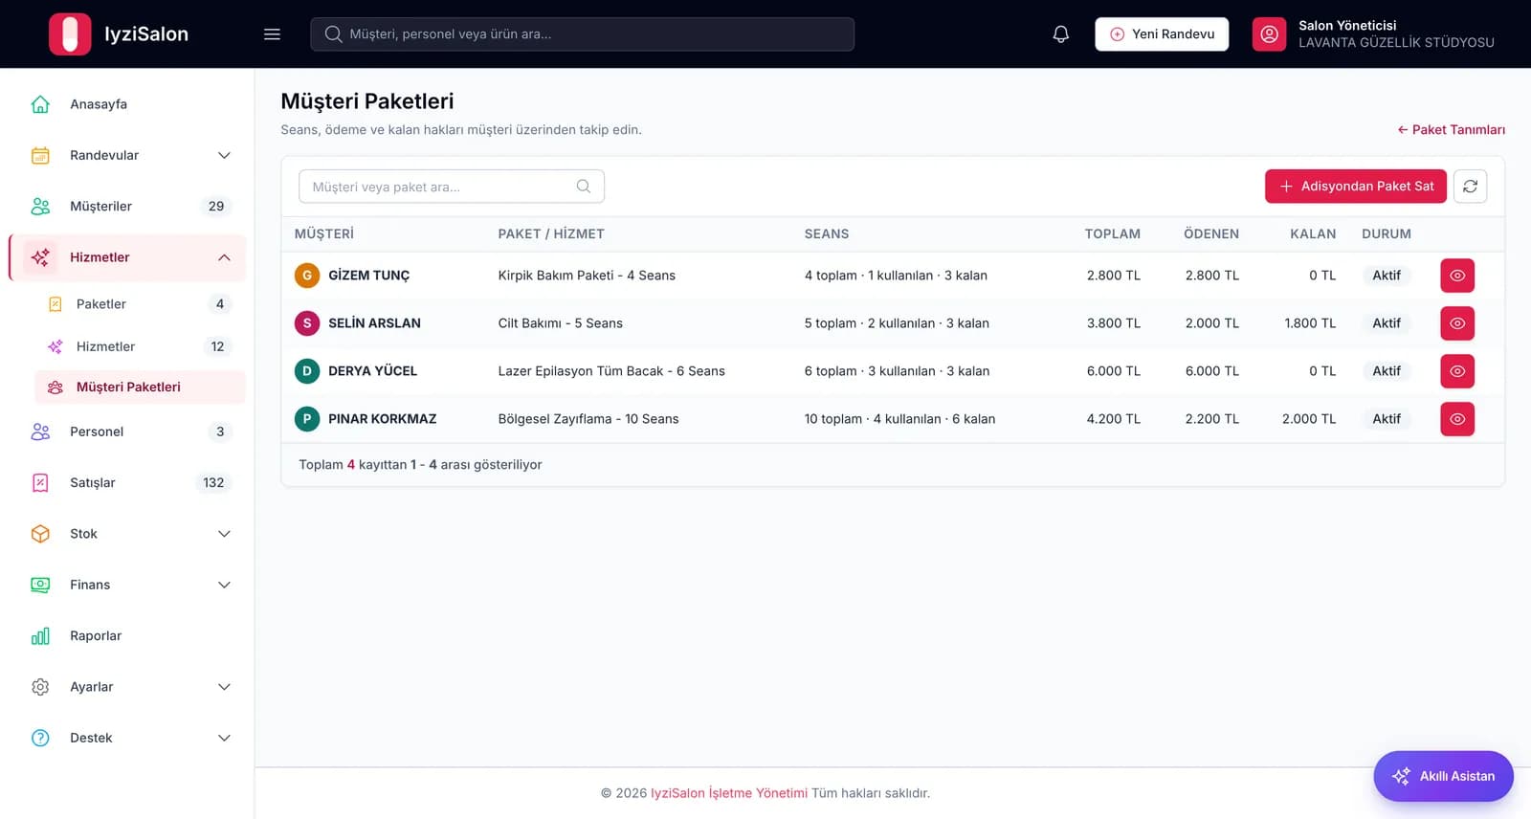Toggle the hamburger sidebar menu icon
Image resolution: width=1531 pixels, height=819 pixels.
click(272, 33)
